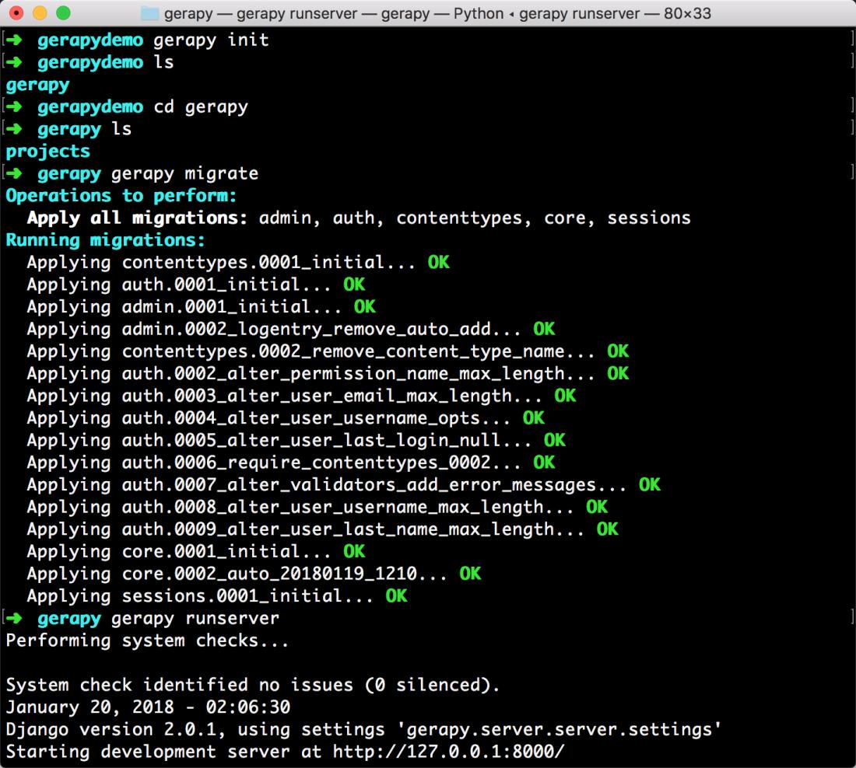Click the 'projects' directory listing
Viewport: 856px width, 768px height.
(48, 151)
